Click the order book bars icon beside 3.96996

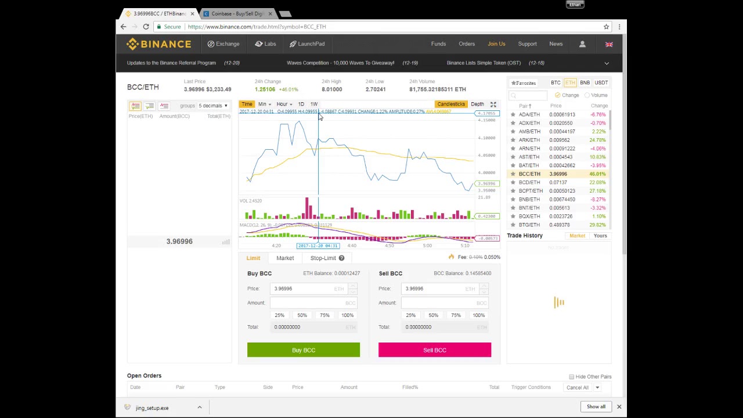226,242
